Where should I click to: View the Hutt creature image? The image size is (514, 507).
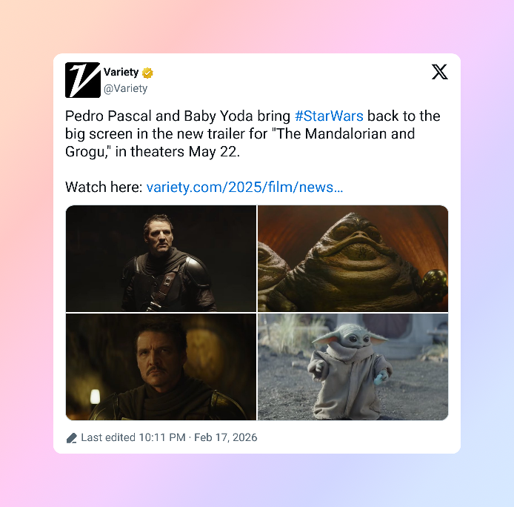coord(353,259)
